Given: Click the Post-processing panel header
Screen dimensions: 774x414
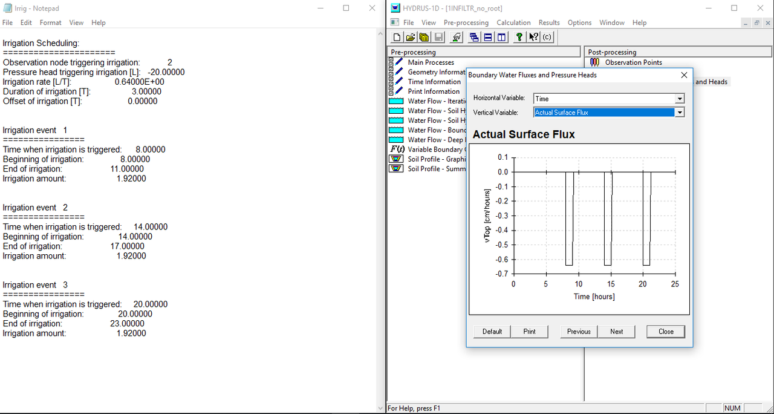Looking at the screenshot, I should pyautogui.click(x=678, y=52).
